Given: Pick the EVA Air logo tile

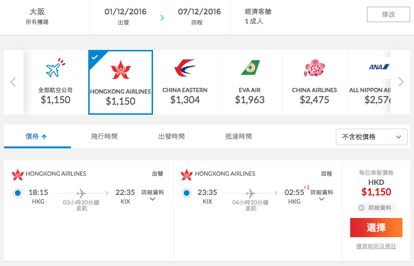Looking at the screenshot, I should pos(250,82).
